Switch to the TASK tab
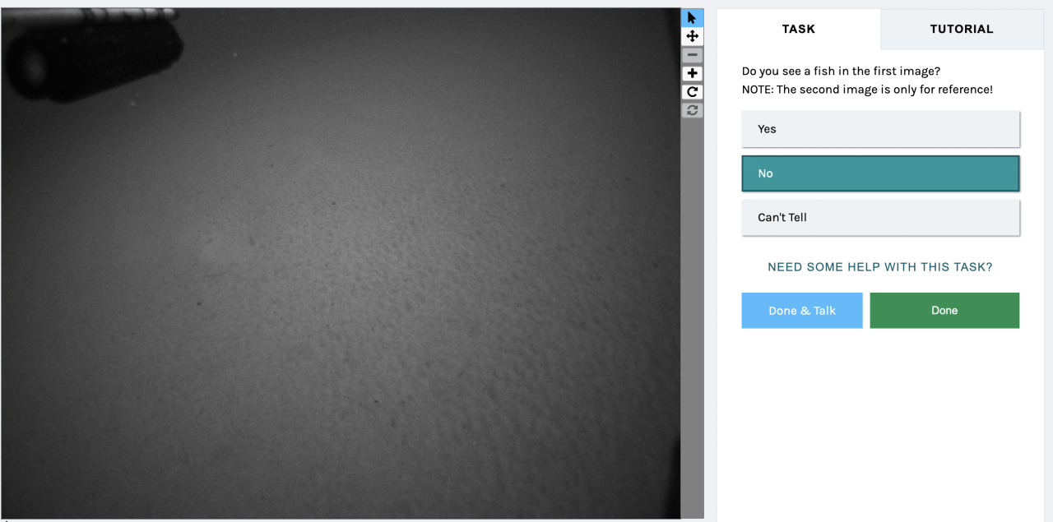Image resolution: width=1053 pixels, height=522 pixels. [798, 29]
